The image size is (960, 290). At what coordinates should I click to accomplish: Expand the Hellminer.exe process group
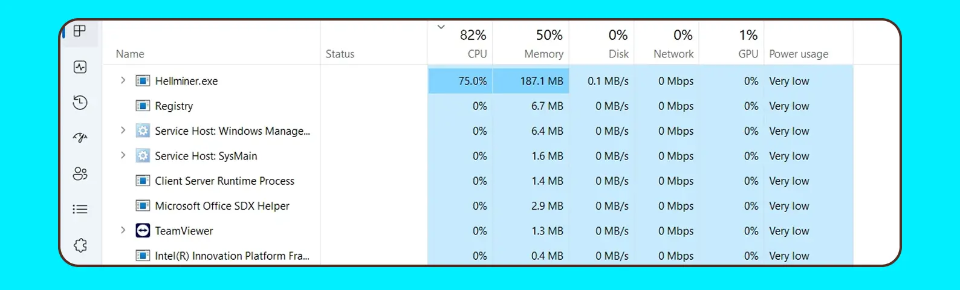coord(123,80)
